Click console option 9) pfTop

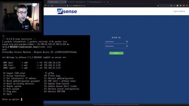click(x=49, y=73)
